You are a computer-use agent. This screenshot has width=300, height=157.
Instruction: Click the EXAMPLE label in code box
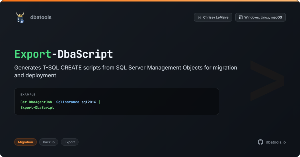click(28, 94)
